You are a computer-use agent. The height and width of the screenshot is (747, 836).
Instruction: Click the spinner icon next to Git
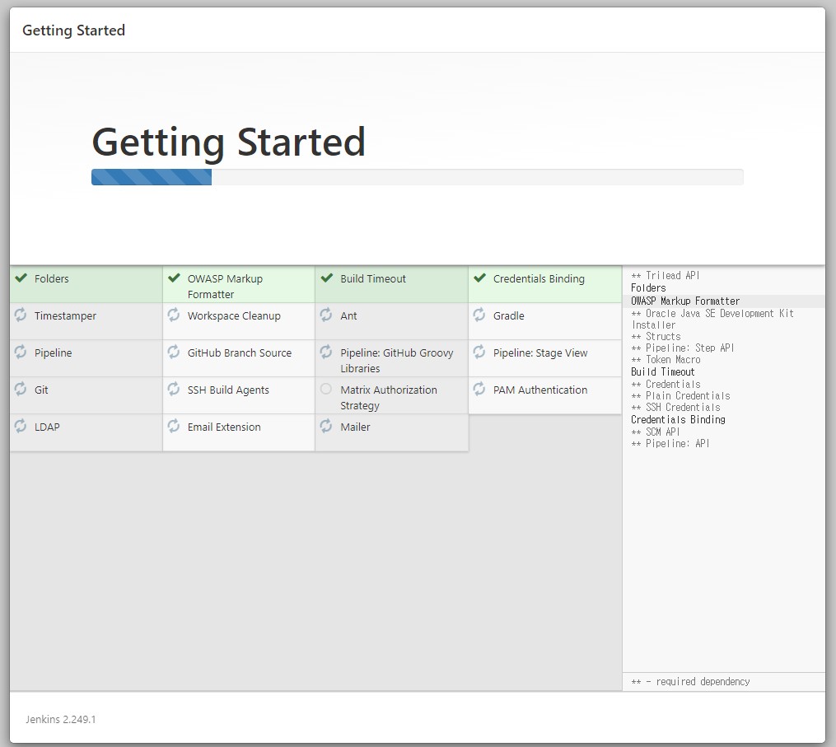click(x=21, y=389)
